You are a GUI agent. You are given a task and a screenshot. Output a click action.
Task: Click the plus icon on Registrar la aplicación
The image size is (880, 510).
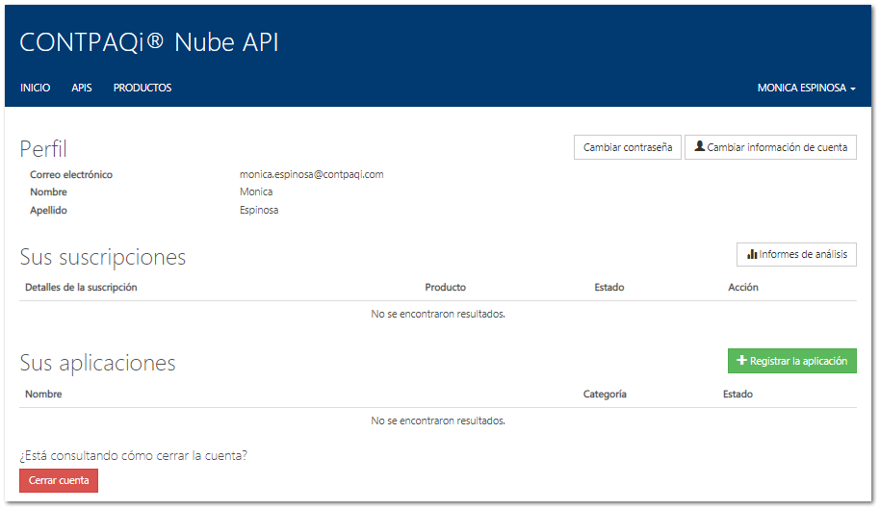741,361
